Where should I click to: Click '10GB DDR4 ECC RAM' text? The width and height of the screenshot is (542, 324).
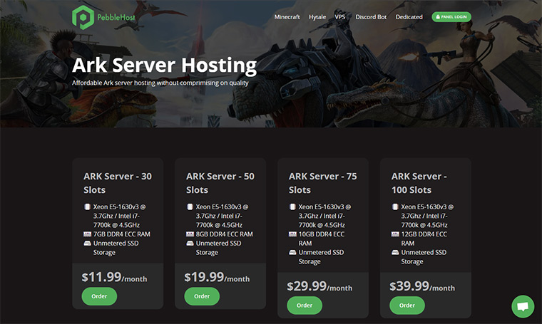(x=322, y=239)
